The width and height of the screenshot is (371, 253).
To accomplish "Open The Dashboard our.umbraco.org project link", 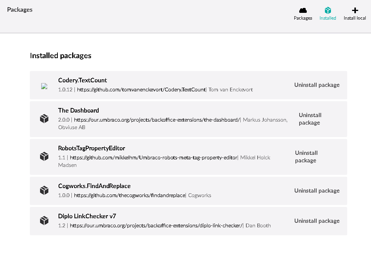I will (x=157, y=120).
